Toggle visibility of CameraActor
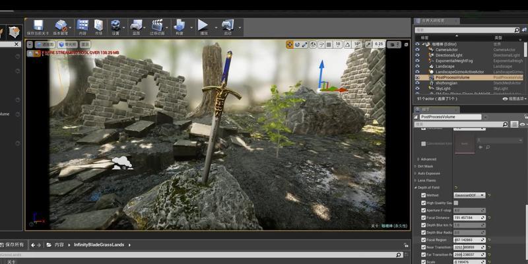The image size is (528, 264). [418, 50]
